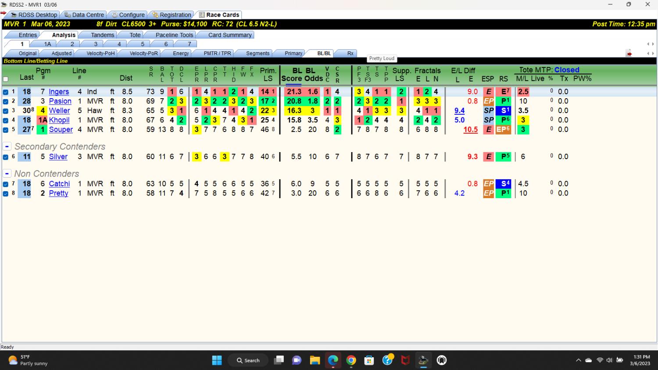Open the Windows Start menu

(x=217, y=360)
